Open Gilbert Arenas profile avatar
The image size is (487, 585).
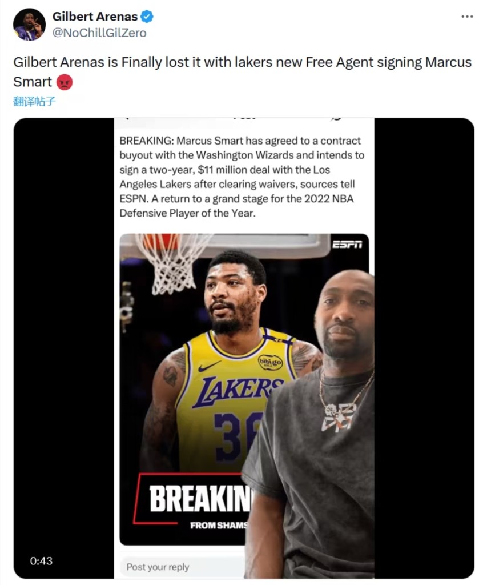[x=29, y=25]
